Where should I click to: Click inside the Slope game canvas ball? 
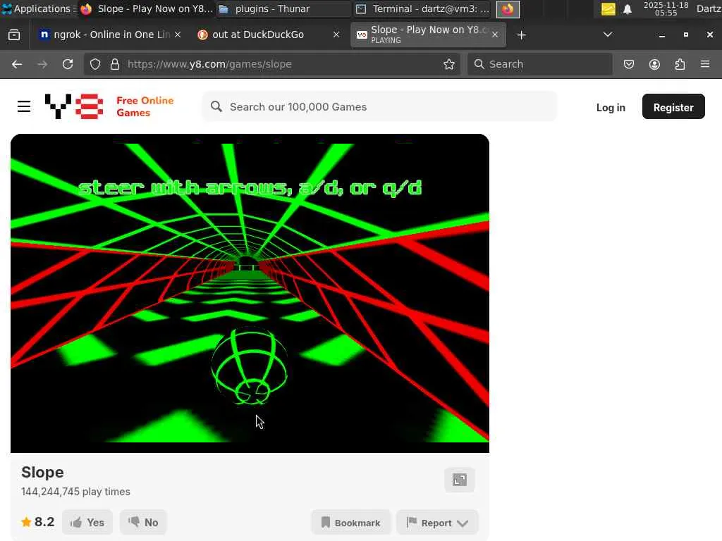coord(250,366)
